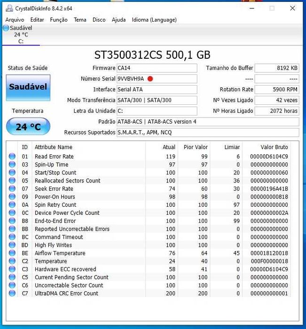Open the Editar menu
The height and width of the screenshot is (329, 306).
tap(37, 20)
